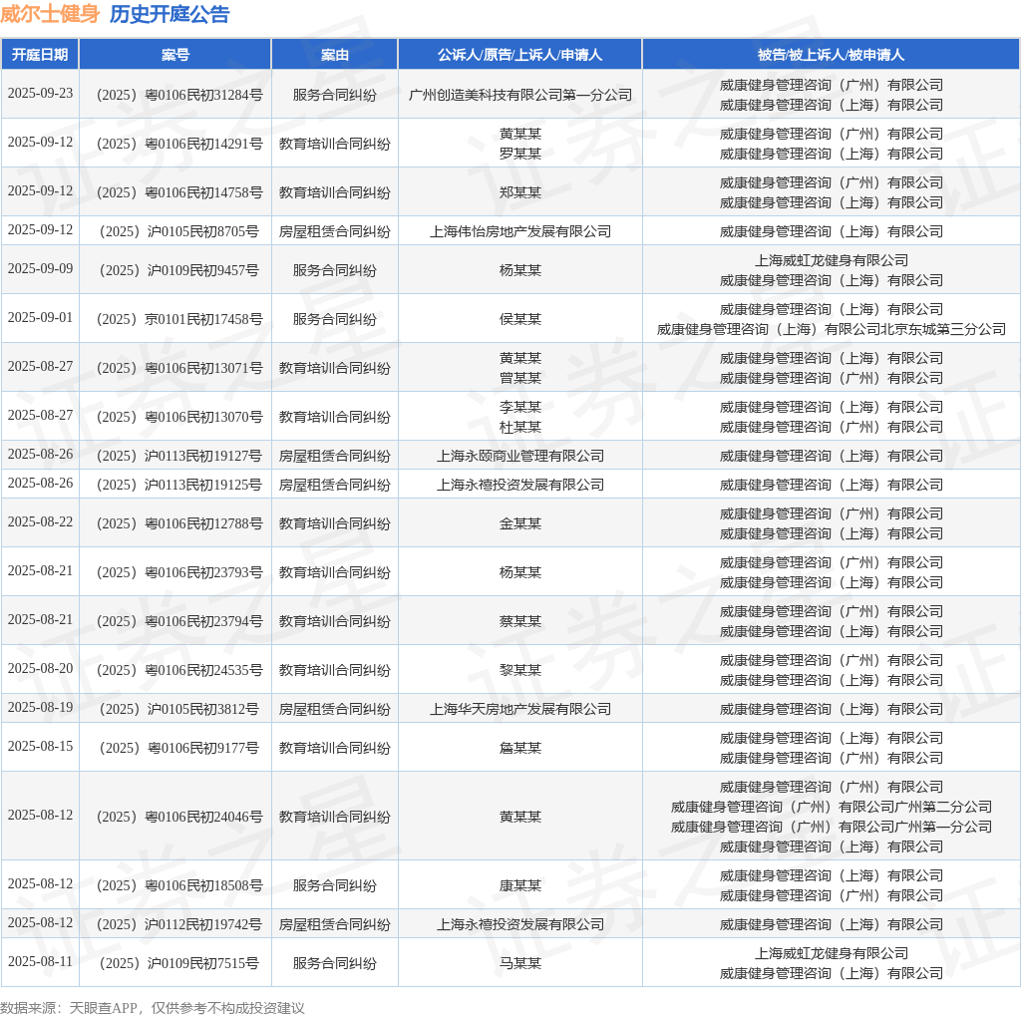
Task: Click defendant 北京东城第三分公司 entry
Action: click(x=831, y=329)
